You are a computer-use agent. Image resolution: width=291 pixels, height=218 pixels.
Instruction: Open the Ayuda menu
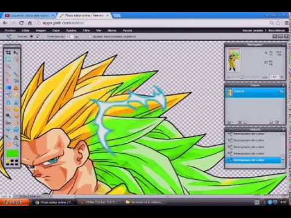point(127,30)
